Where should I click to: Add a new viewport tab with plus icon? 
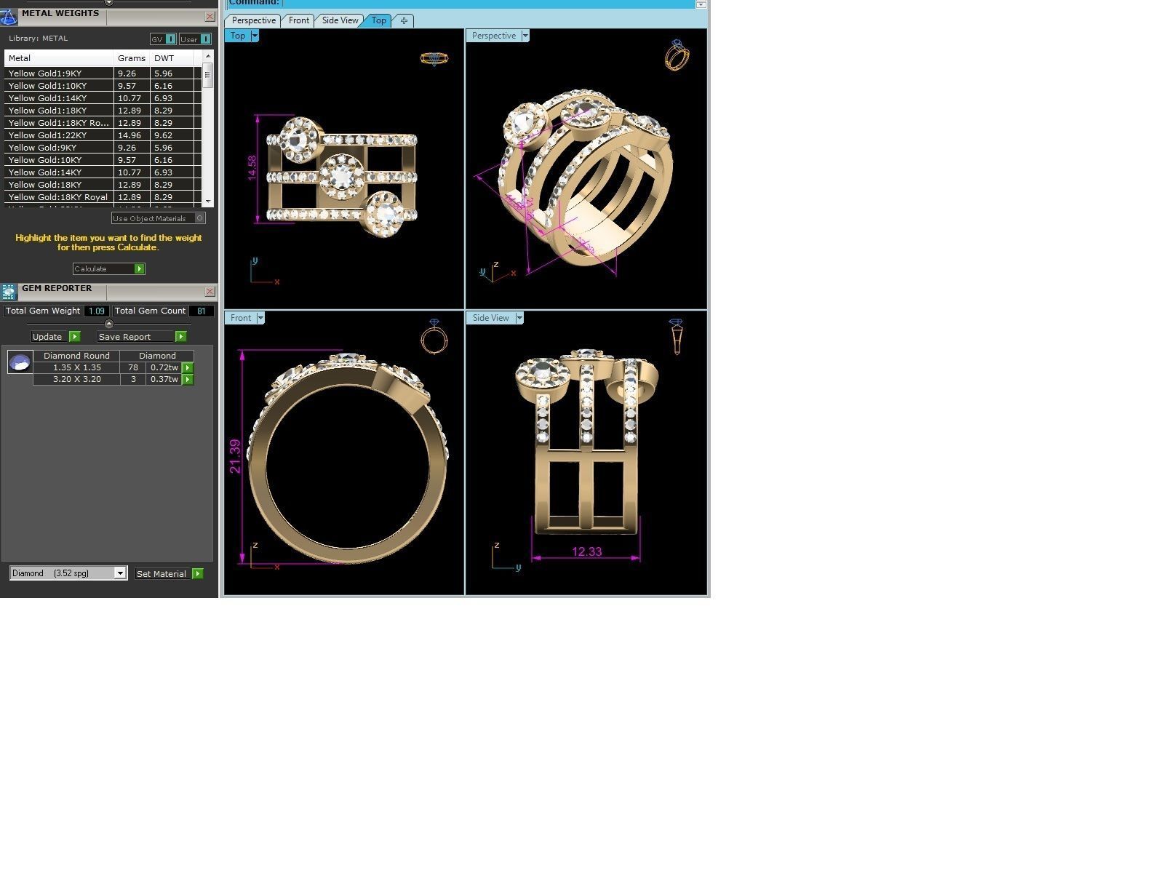(404, 20)
